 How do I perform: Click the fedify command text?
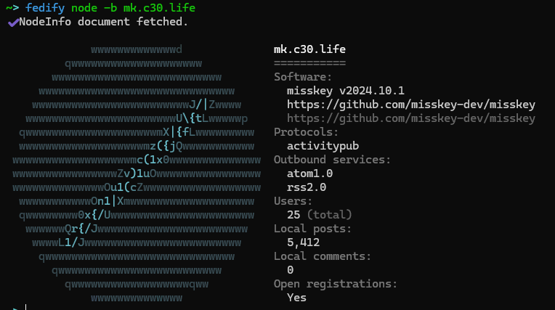(45, 8)
